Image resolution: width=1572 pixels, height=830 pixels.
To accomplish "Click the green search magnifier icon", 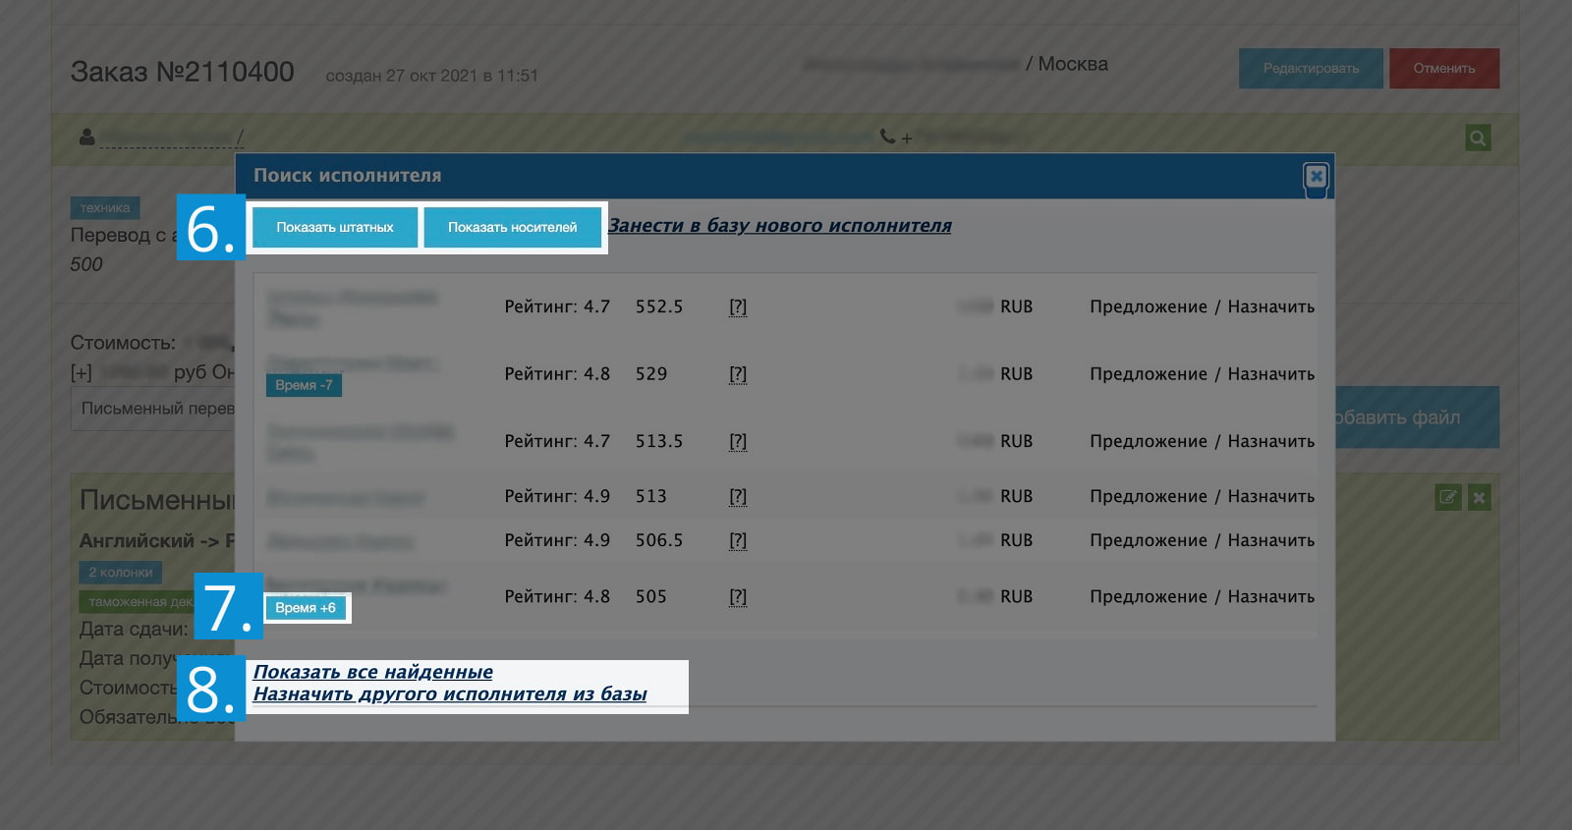I will (1478, 138).
